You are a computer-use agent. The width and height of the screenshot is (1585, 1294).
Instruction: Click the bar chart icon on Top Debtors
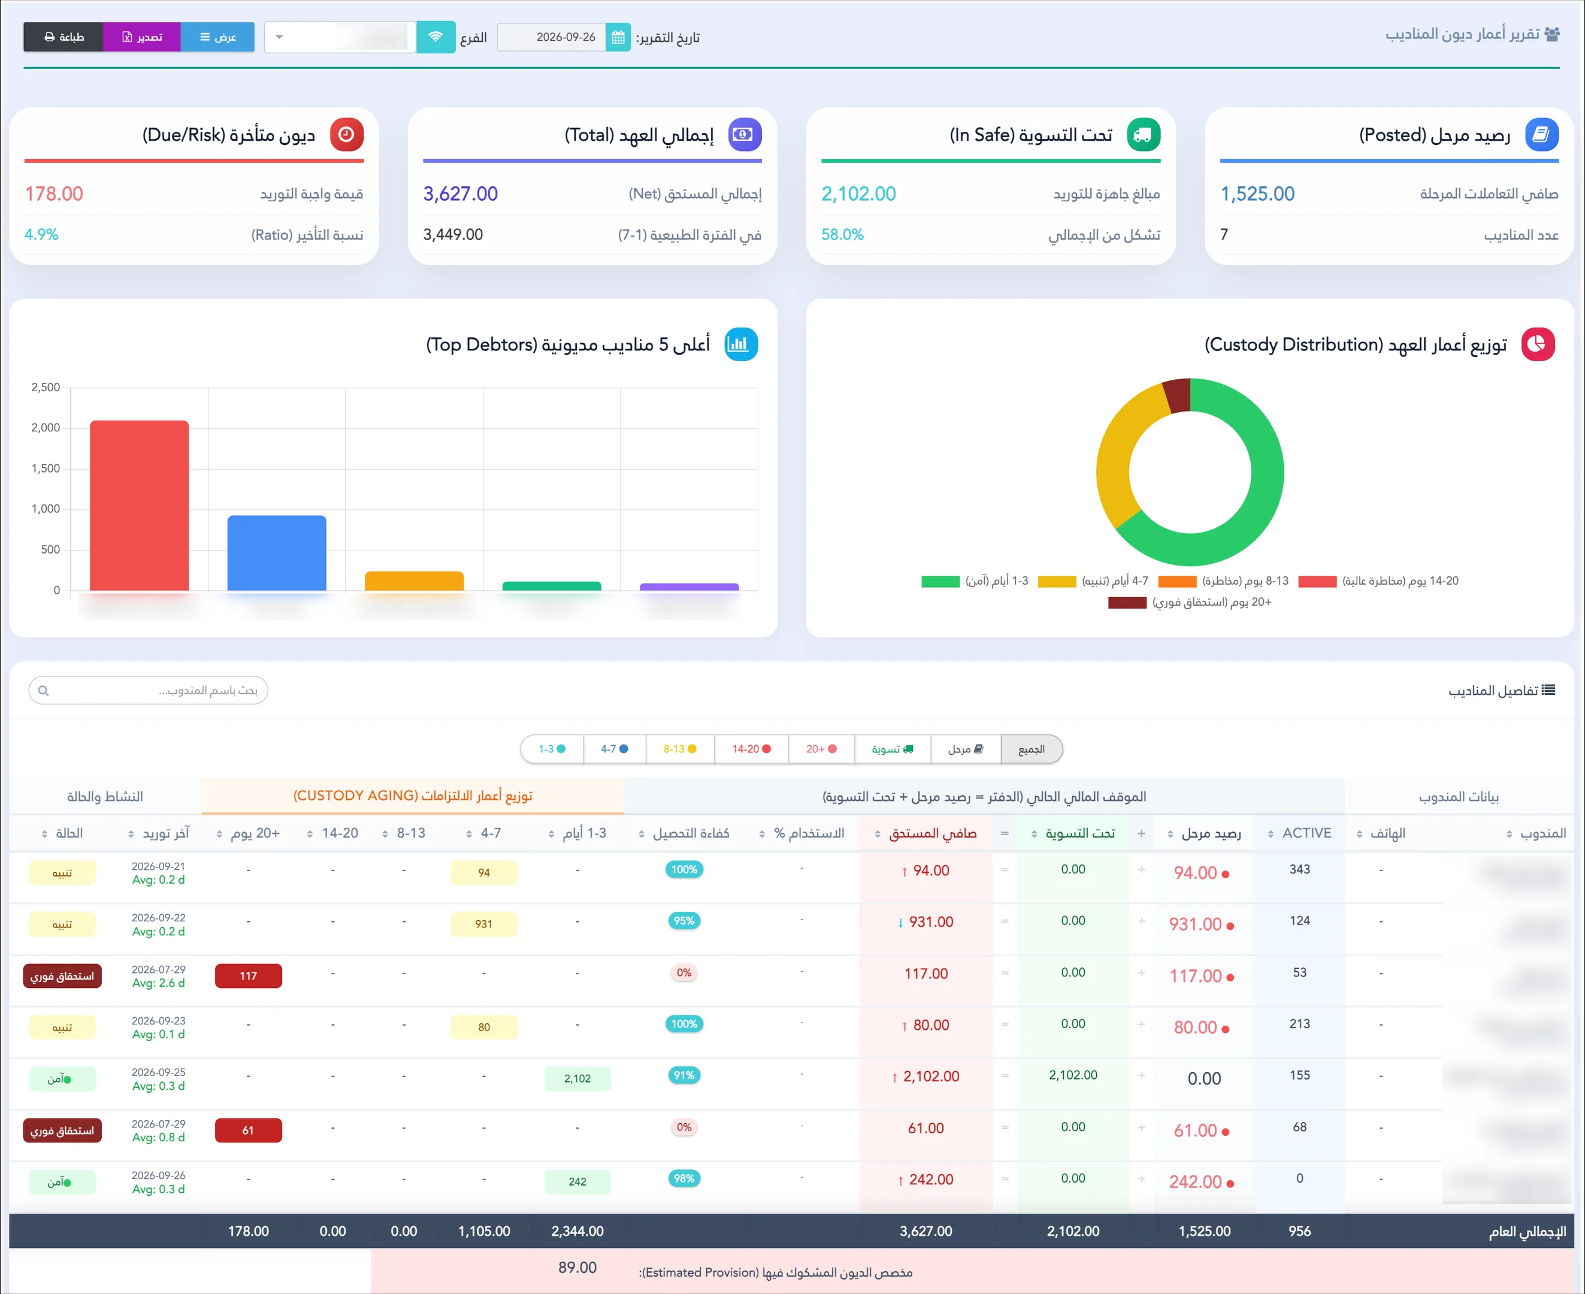[x=741, y=344]
